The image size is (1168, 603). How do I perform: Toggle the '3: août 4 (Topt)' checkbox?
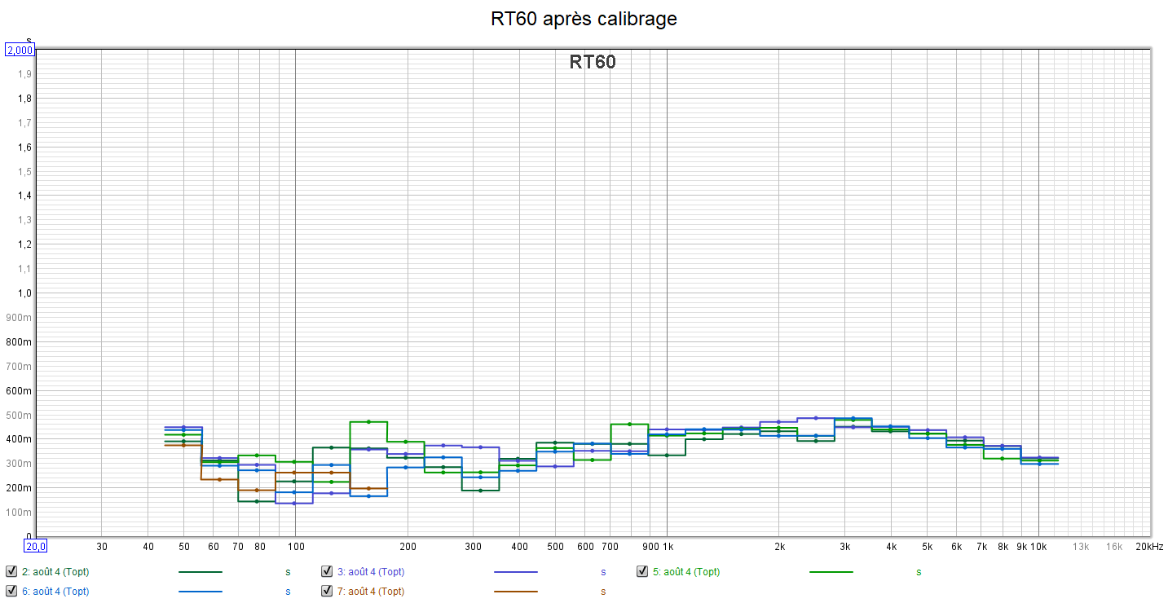pos(327,571)
